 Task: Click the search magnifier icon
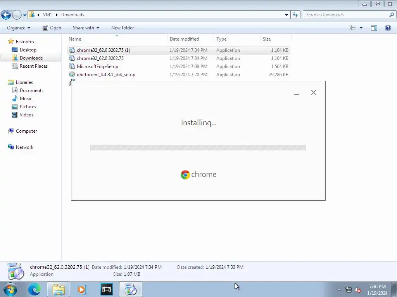pos(392,15)
